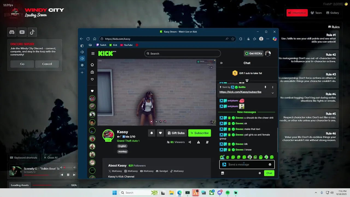Open browser settings and more menu
This screenshot has width=350, height=197.
(x=268, y=39)
